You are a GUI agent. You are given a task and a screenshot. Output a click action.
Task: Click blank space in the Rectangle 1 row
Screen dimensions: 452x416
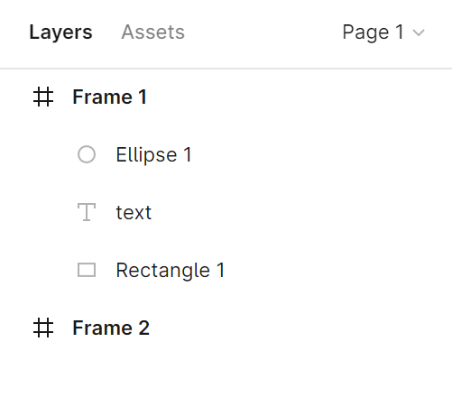(338, 270)
